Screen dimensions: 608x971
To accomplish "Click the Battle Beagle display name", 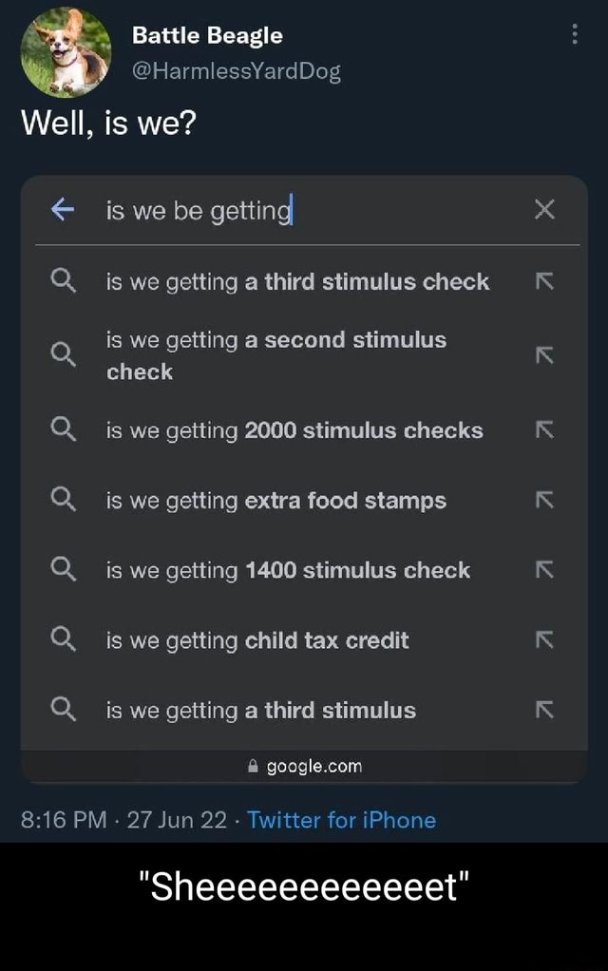I will coord(207,35).
